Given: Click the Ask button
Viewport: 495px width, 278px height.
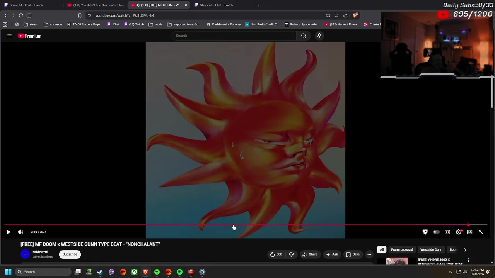Looking at the screenshot, I should (332, 254).
